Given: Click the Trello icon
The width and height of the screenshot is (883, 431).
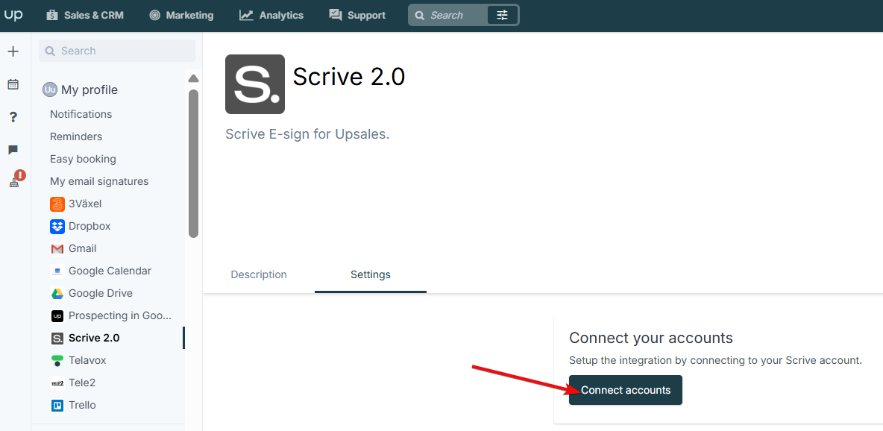Looking at the screenshot, I should click(57, 405).
